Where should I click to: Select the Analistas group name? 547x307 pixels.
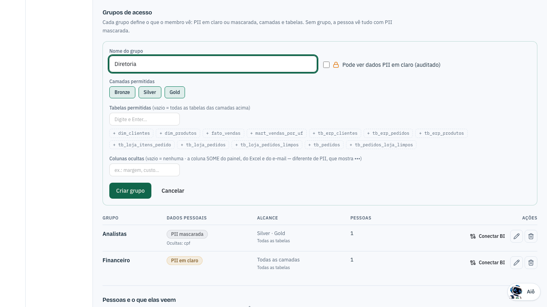point(115,234)
